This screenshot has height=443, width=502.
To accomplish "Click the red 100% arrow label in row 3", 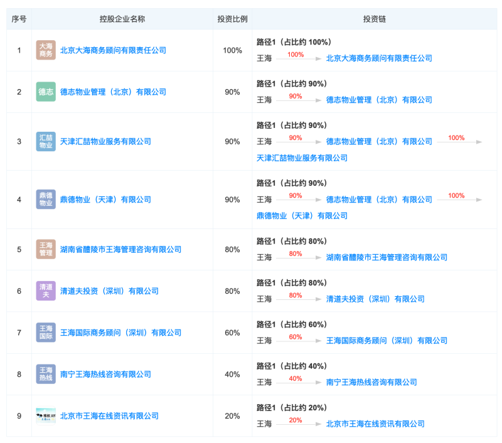I will (456, 137).
